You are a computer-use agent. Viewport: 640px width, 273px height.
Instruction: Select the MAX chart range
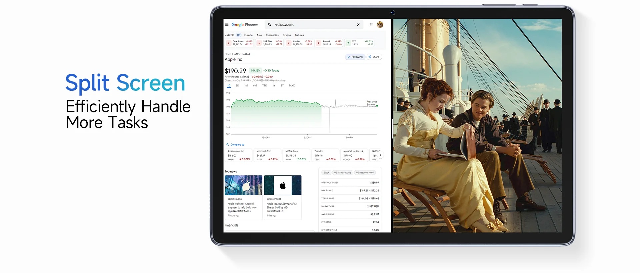click(x=292, y=86)
